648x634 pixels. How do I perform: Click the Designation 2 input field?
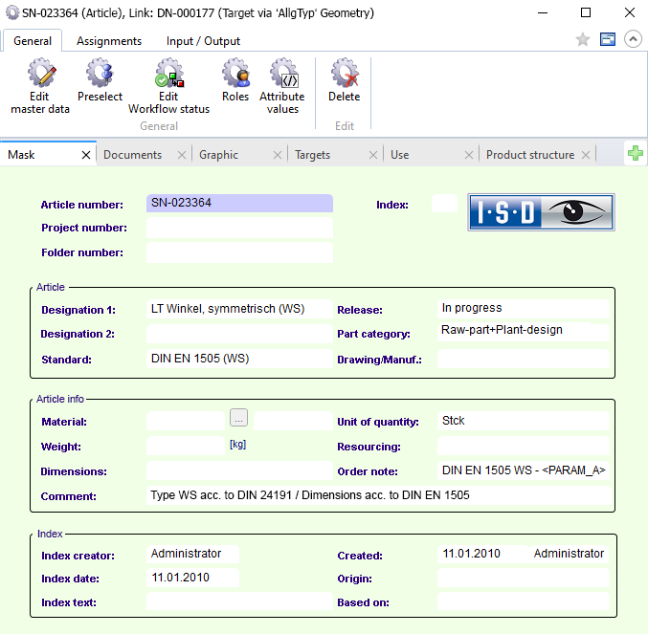239,334
